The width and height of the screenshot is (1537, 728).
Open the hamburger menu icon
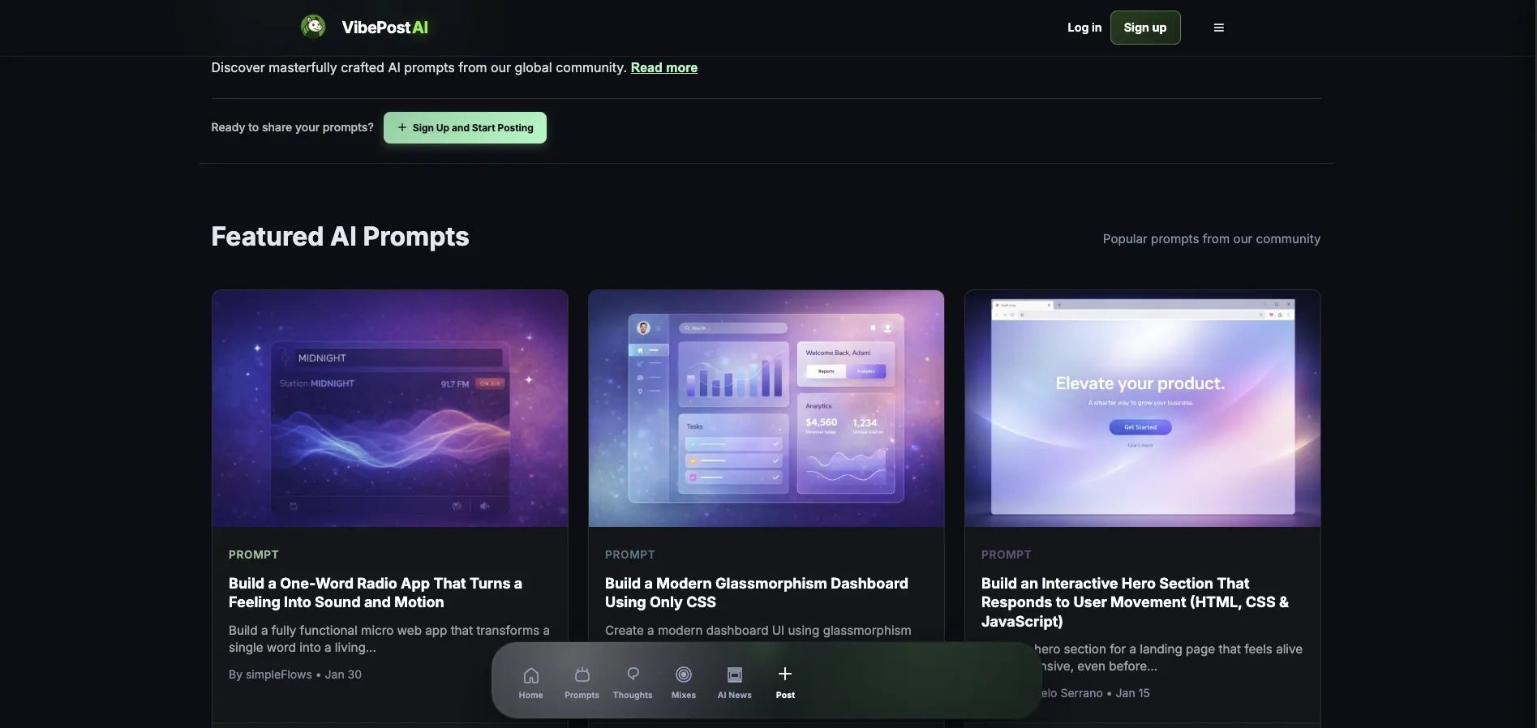click(x=1218, y=28)
